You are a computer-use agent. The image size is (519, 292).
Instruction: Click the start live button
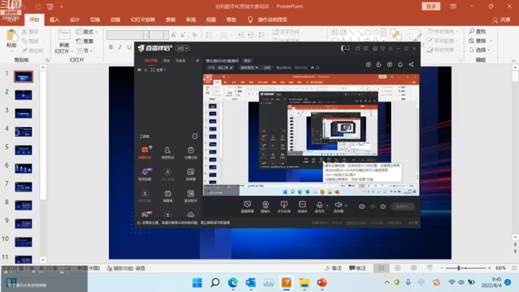point(403,206)
